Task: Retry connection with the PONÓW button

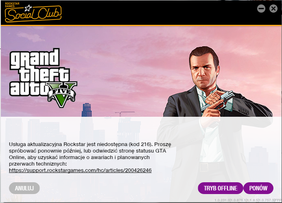Action: 258,188
